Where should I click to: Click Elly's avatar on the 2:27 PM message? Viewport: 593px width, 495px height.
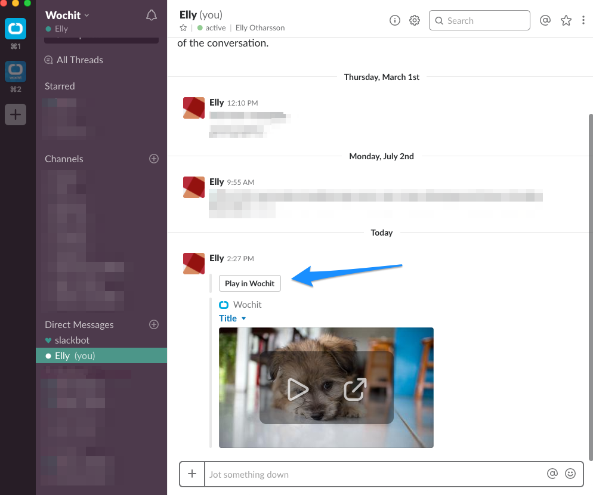(x=194, y=264)
